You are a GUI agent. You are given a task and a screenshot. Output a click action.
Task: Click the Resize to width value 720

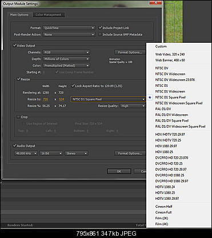[46, 99]
